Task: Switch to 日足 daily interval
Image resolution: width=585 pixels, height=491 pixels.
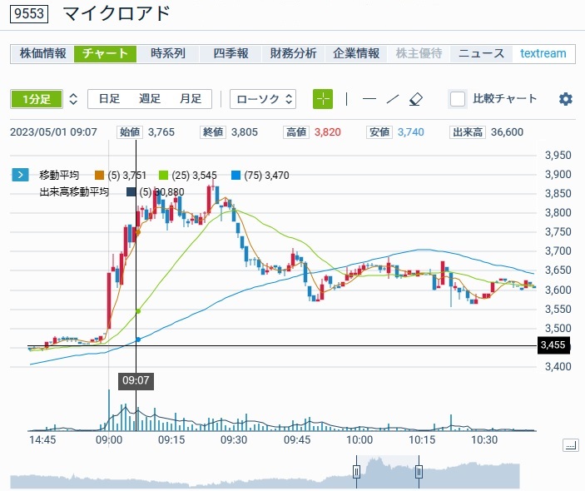Action: pos(109,99)
